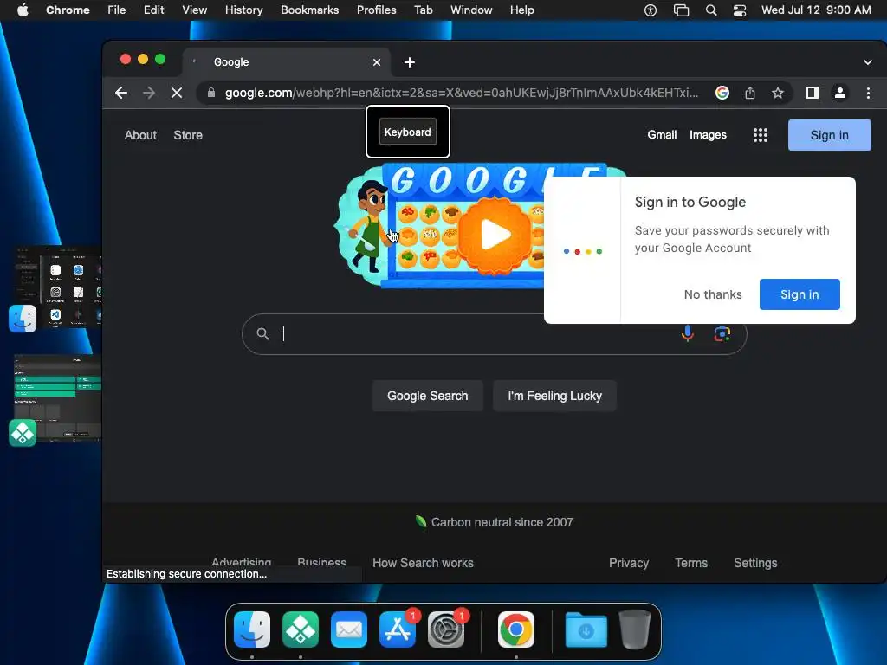Open the Bookmarks menu

coord(309,10)
